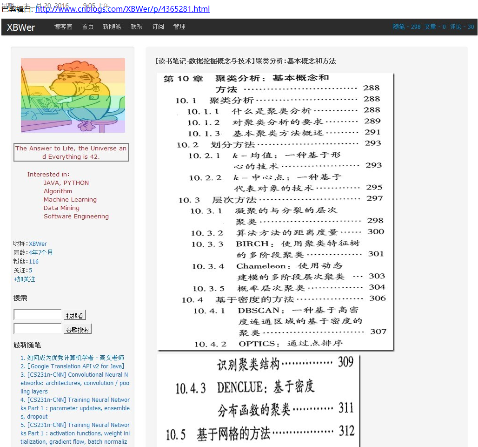Go to 首页 in the navigation bar
The height and width of the screenshot is (447, 478).
[x=87, y=27]
